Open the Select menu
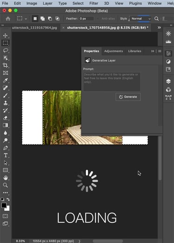 click(78, 3)
